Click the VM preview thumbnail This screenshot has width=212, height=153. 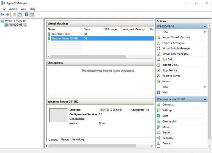58,115
